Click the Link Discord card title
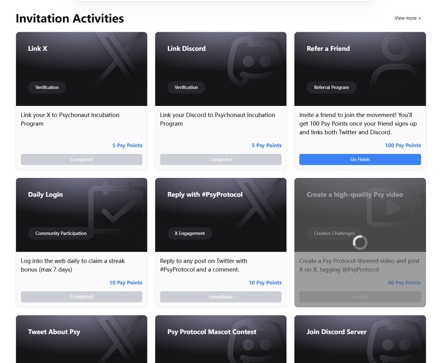 [x=187, y=48]
